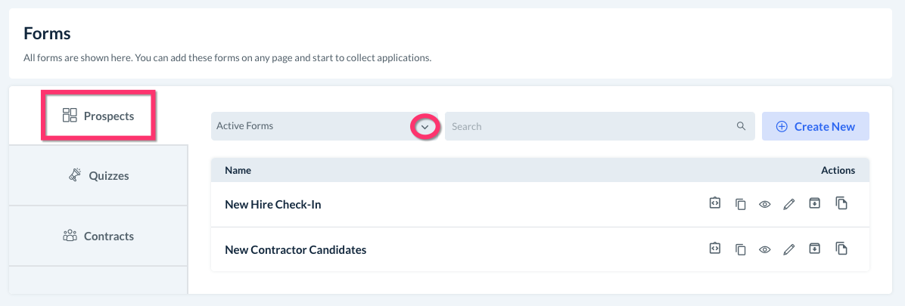
Task: Archive the New Contractor Candidates form
Action: coord(814,249)
